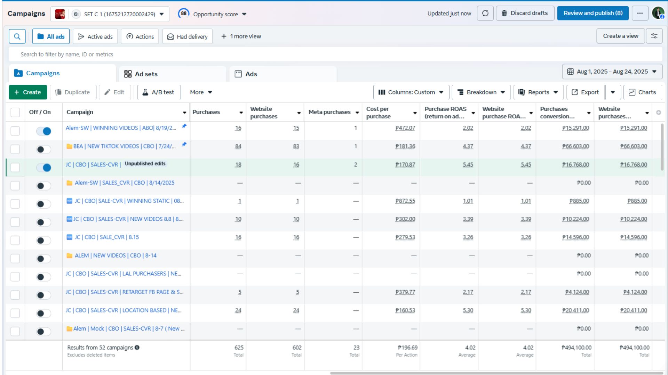Expand the Columns: Custom dropdown
The width and height of the screenshot is (668, 375).
click(x=411, y=92)
